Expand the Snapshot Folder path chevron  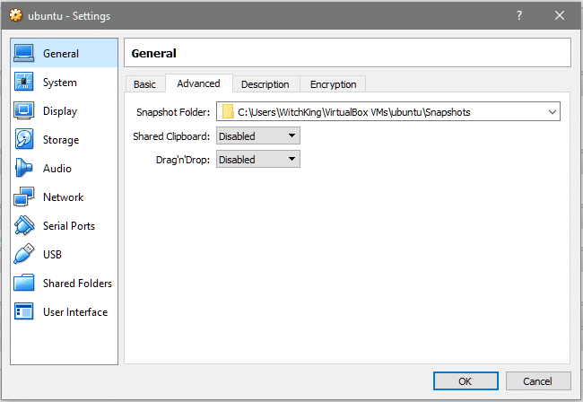(x=553, y=112)
